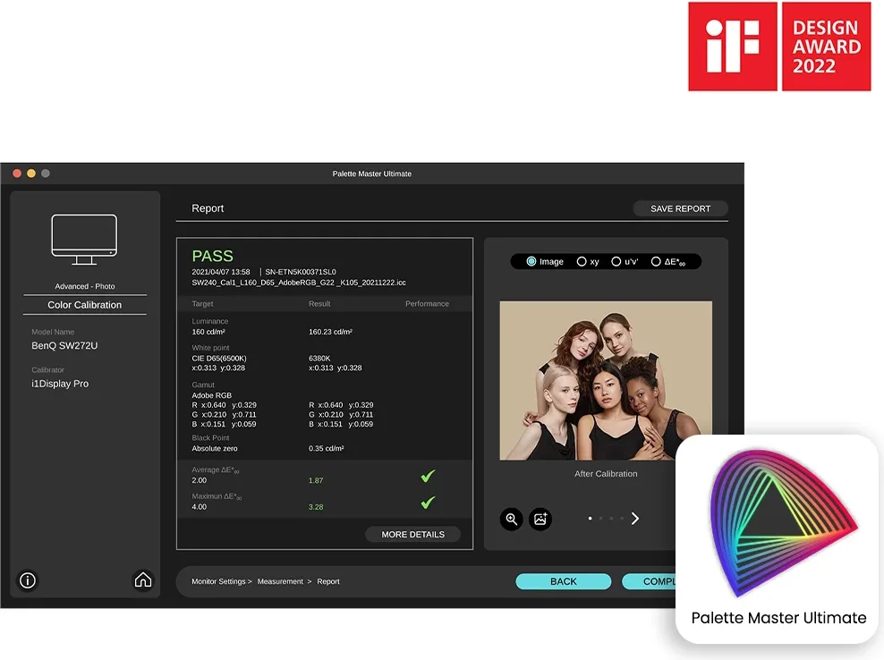Click the Report section title
Image resolution: width=884 pixels, height=660 pixels.
(208, 208)
